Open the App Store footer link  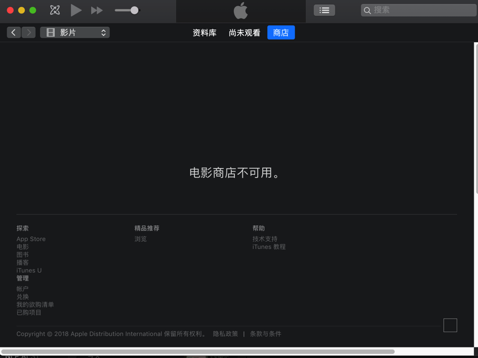tap(31, 239)
